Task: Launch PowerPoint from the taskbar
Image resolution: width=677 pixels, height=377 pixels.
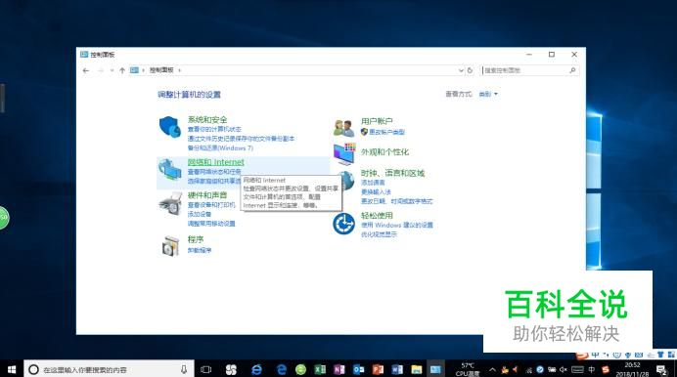Action: pos(378,369)
